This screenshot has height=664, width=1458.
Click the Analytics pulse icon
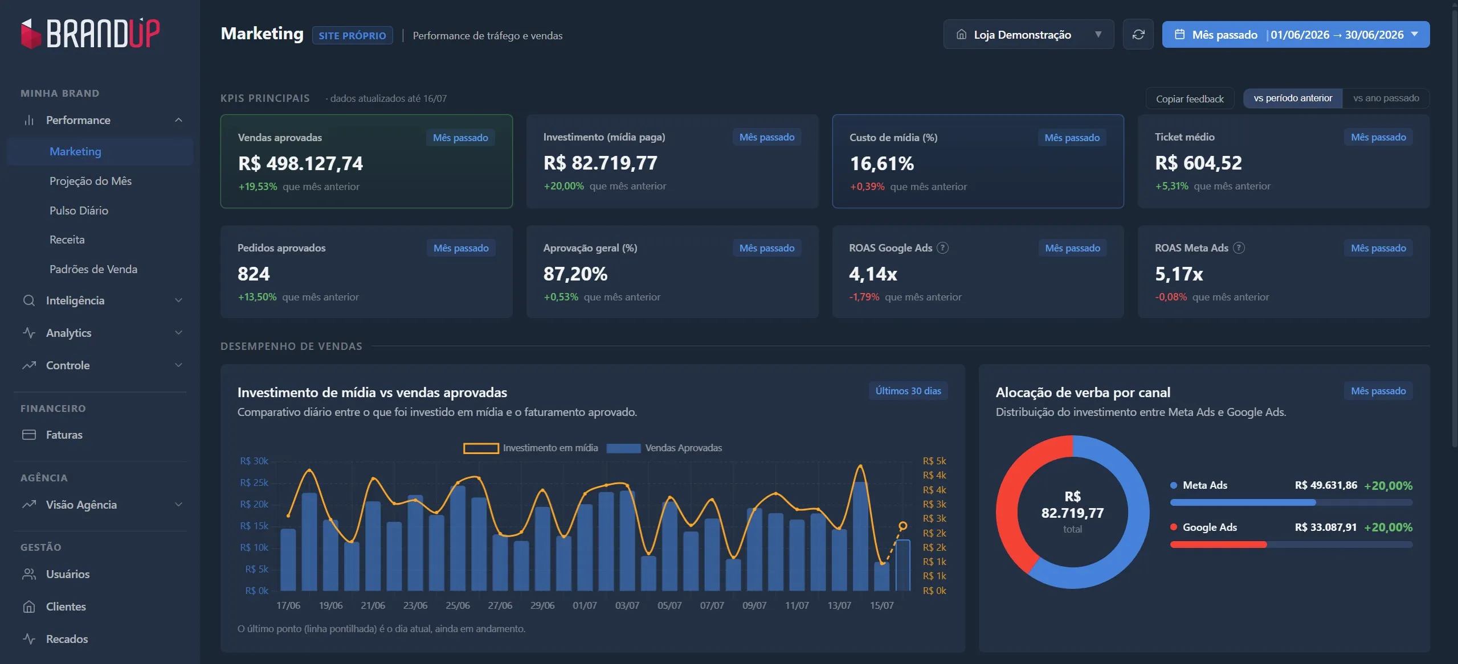point(29,333)
